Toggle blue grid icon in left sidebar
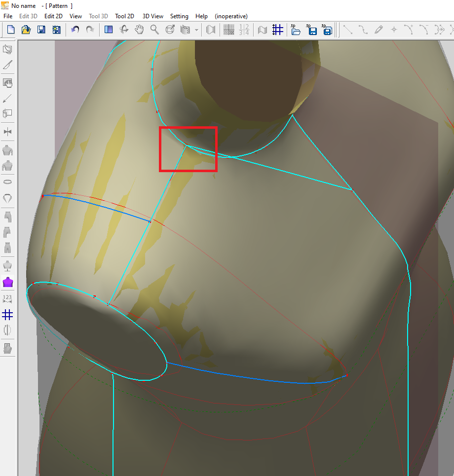 pos(7,315)
